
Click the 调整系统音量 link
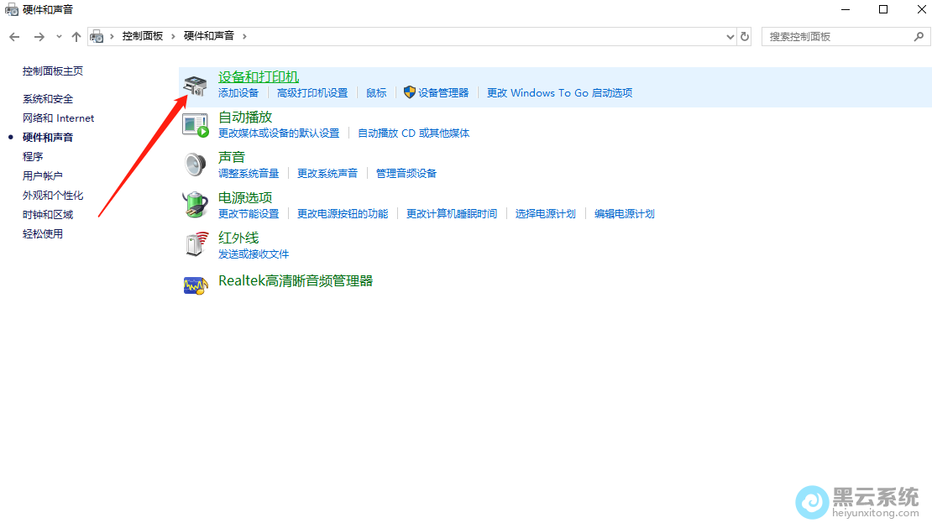[249, 174]
